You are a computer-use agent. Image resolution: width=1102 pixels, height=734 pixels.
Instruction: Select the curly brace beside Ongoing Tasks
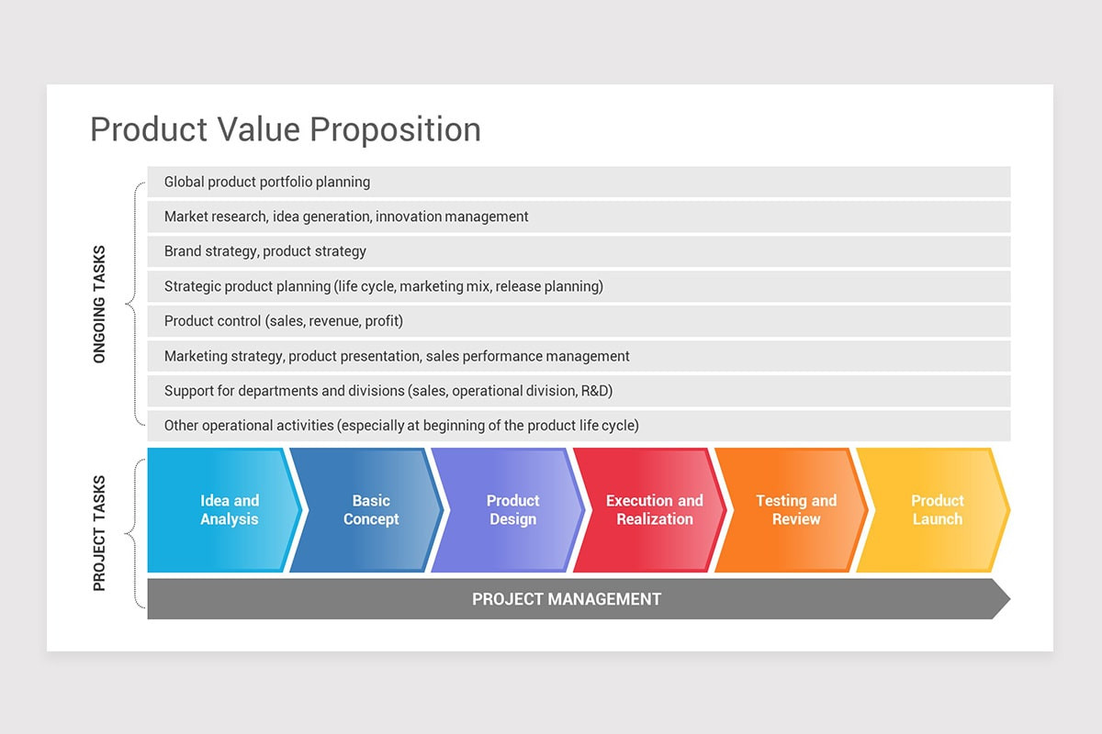point(136,304)
